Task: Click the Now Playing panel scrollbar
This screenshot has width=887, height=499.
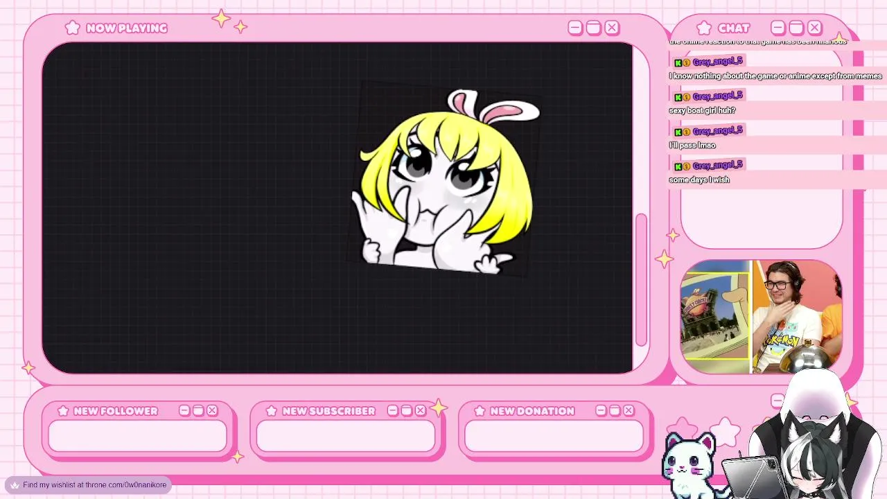Action: click(x=641, y=280)
